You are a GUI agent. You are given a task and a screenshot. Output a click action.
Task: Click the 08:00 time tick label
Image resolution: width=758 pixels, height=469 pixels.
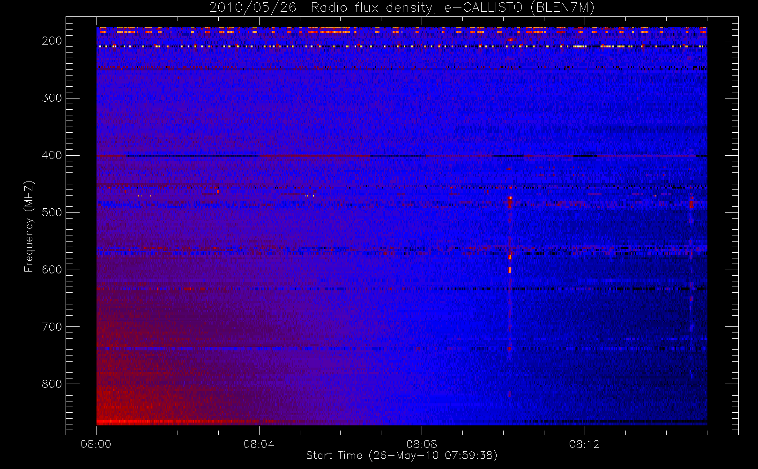coord(96,444)
